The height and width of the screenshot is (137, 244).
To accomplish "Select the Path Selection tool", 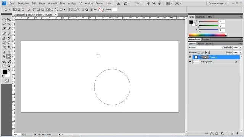I will [x=4, y=56].
